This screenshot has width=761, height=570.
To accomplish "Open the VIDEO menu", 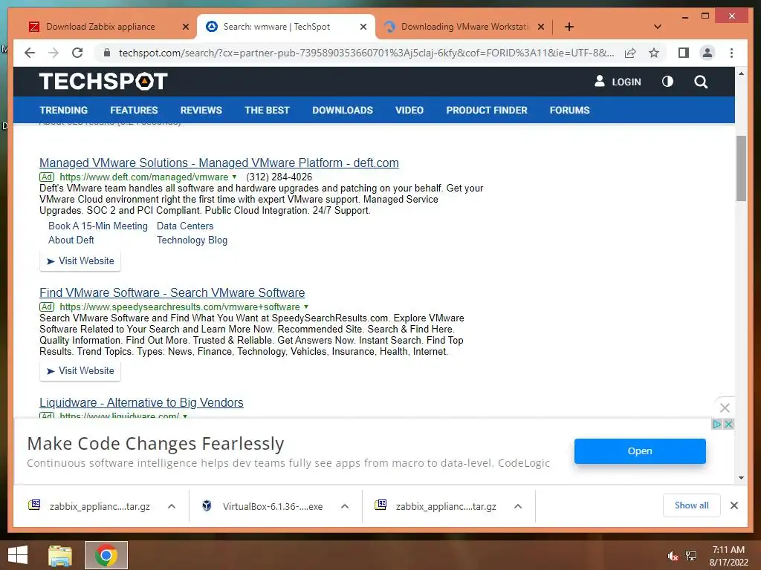I will click(409, 110).
